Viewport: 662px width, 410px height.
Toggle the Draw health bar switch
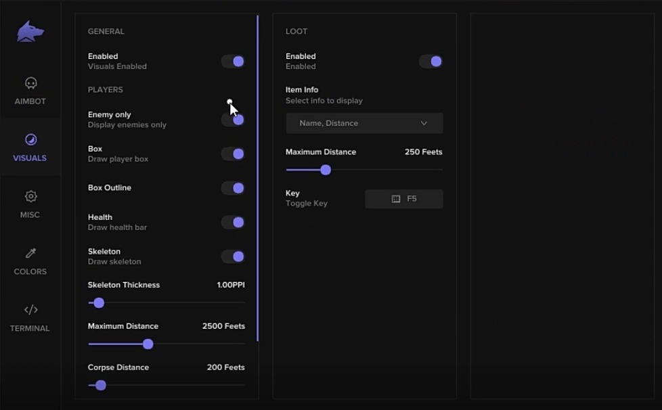coord(233,223)
